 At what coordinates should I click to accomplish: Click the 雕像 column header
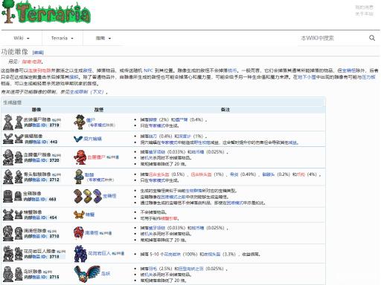click(36, 110)
